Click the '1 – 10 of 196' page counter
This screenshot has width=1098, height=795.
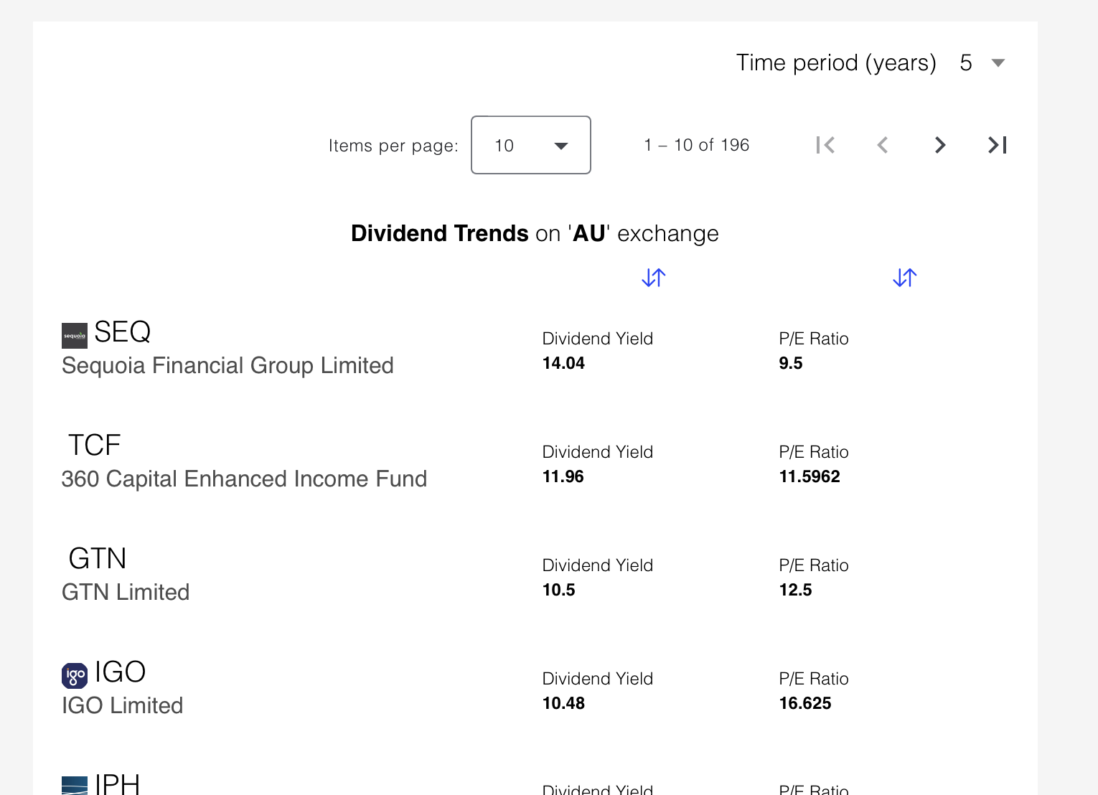tap(696, 145)
